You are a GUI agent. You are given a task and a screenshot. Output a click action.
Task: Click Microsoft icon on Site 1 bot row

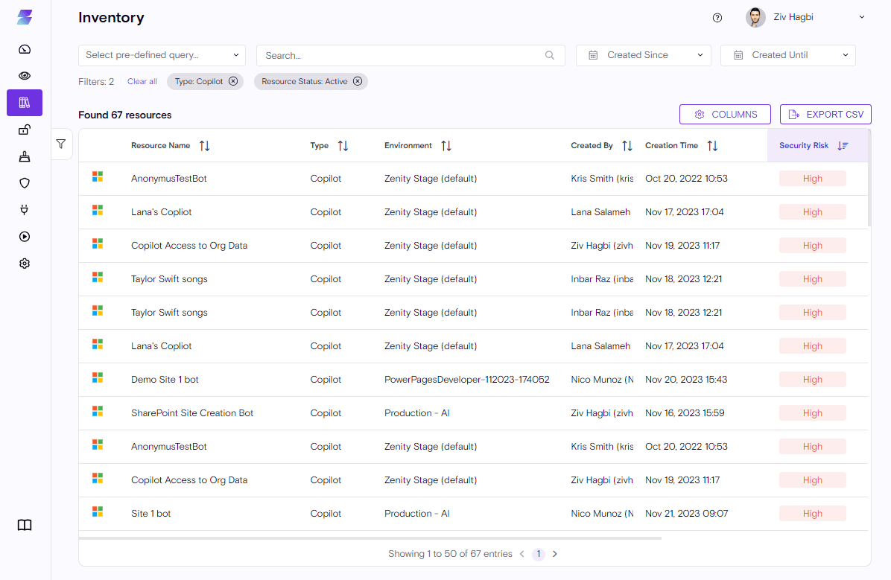pos(98,512)
